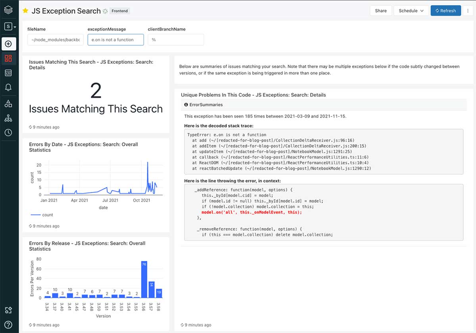Open the persona switcher dropdown in sidebar
This screenshot has width=476, height=333.
point(10,27)
